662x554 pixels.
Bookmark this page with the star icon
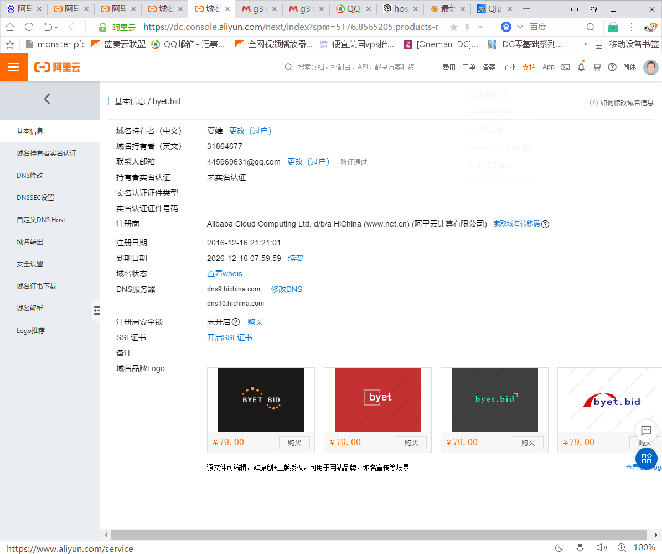coord(454,27)
